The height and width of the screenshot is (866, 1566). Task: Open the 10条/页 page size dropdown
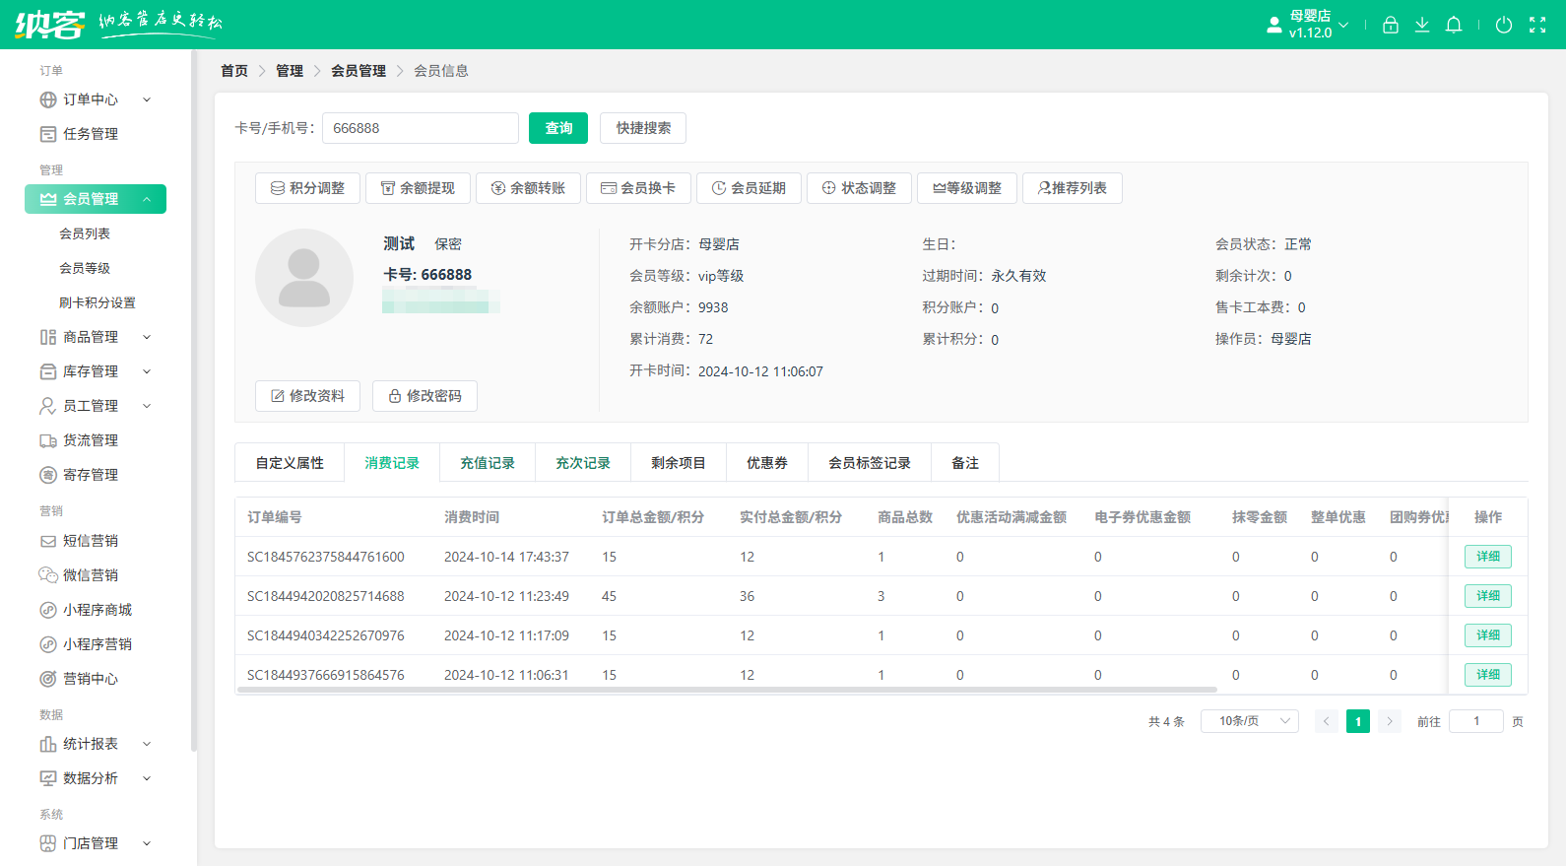pos(1249,721)
